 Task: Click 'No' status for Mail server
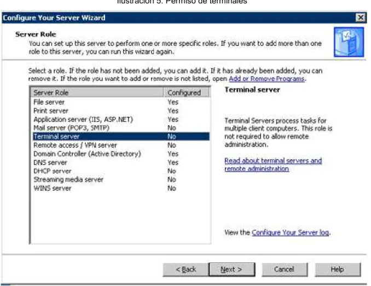coord(172,128)
